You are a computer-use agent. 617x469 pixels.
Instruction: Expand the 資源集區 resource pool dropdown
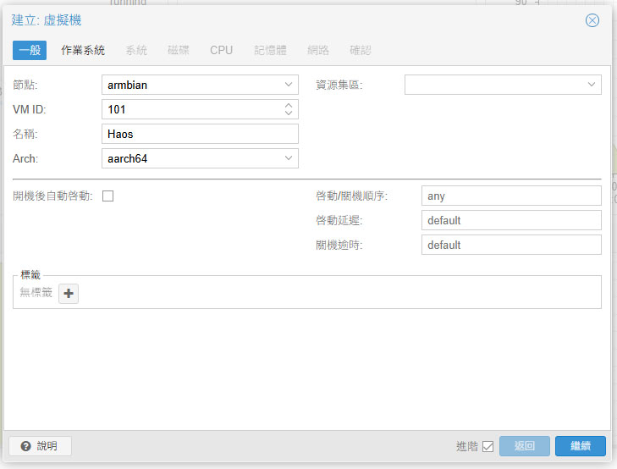pos(592,85)
